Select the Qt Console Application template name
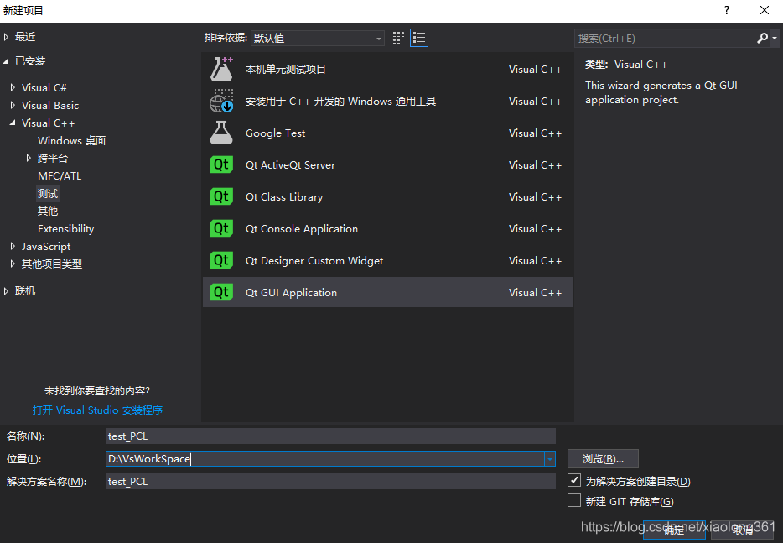This screenshot has height=543, width=783. [302, 228]
